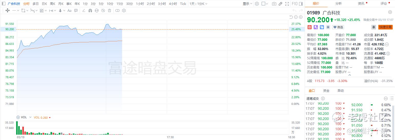Open the 1天:1分K period dropdown
Image resolution: width=395 pixels, height=140 pixels.
point(199,4)
